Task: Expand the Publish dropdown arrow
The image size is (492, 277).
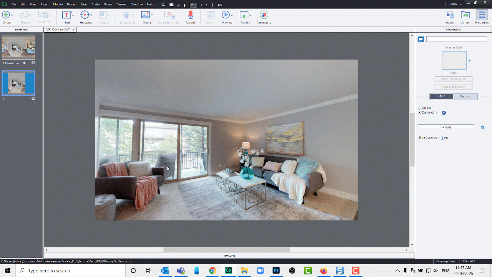Action: 250,15
